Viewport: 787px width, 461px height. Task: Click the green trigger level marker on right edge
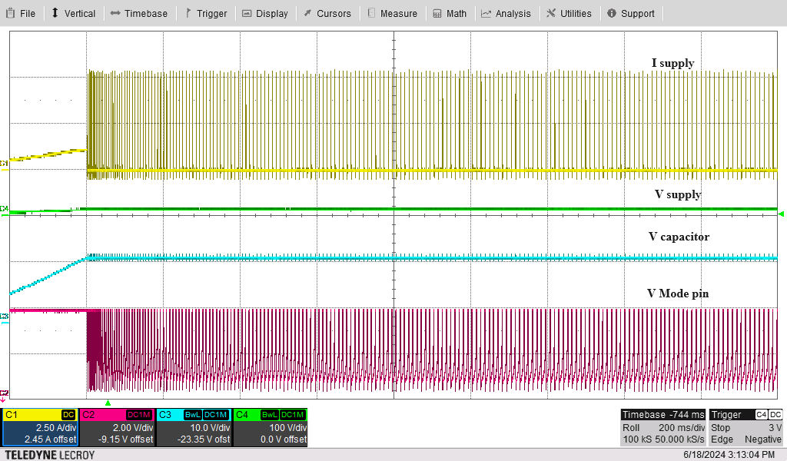781,214
